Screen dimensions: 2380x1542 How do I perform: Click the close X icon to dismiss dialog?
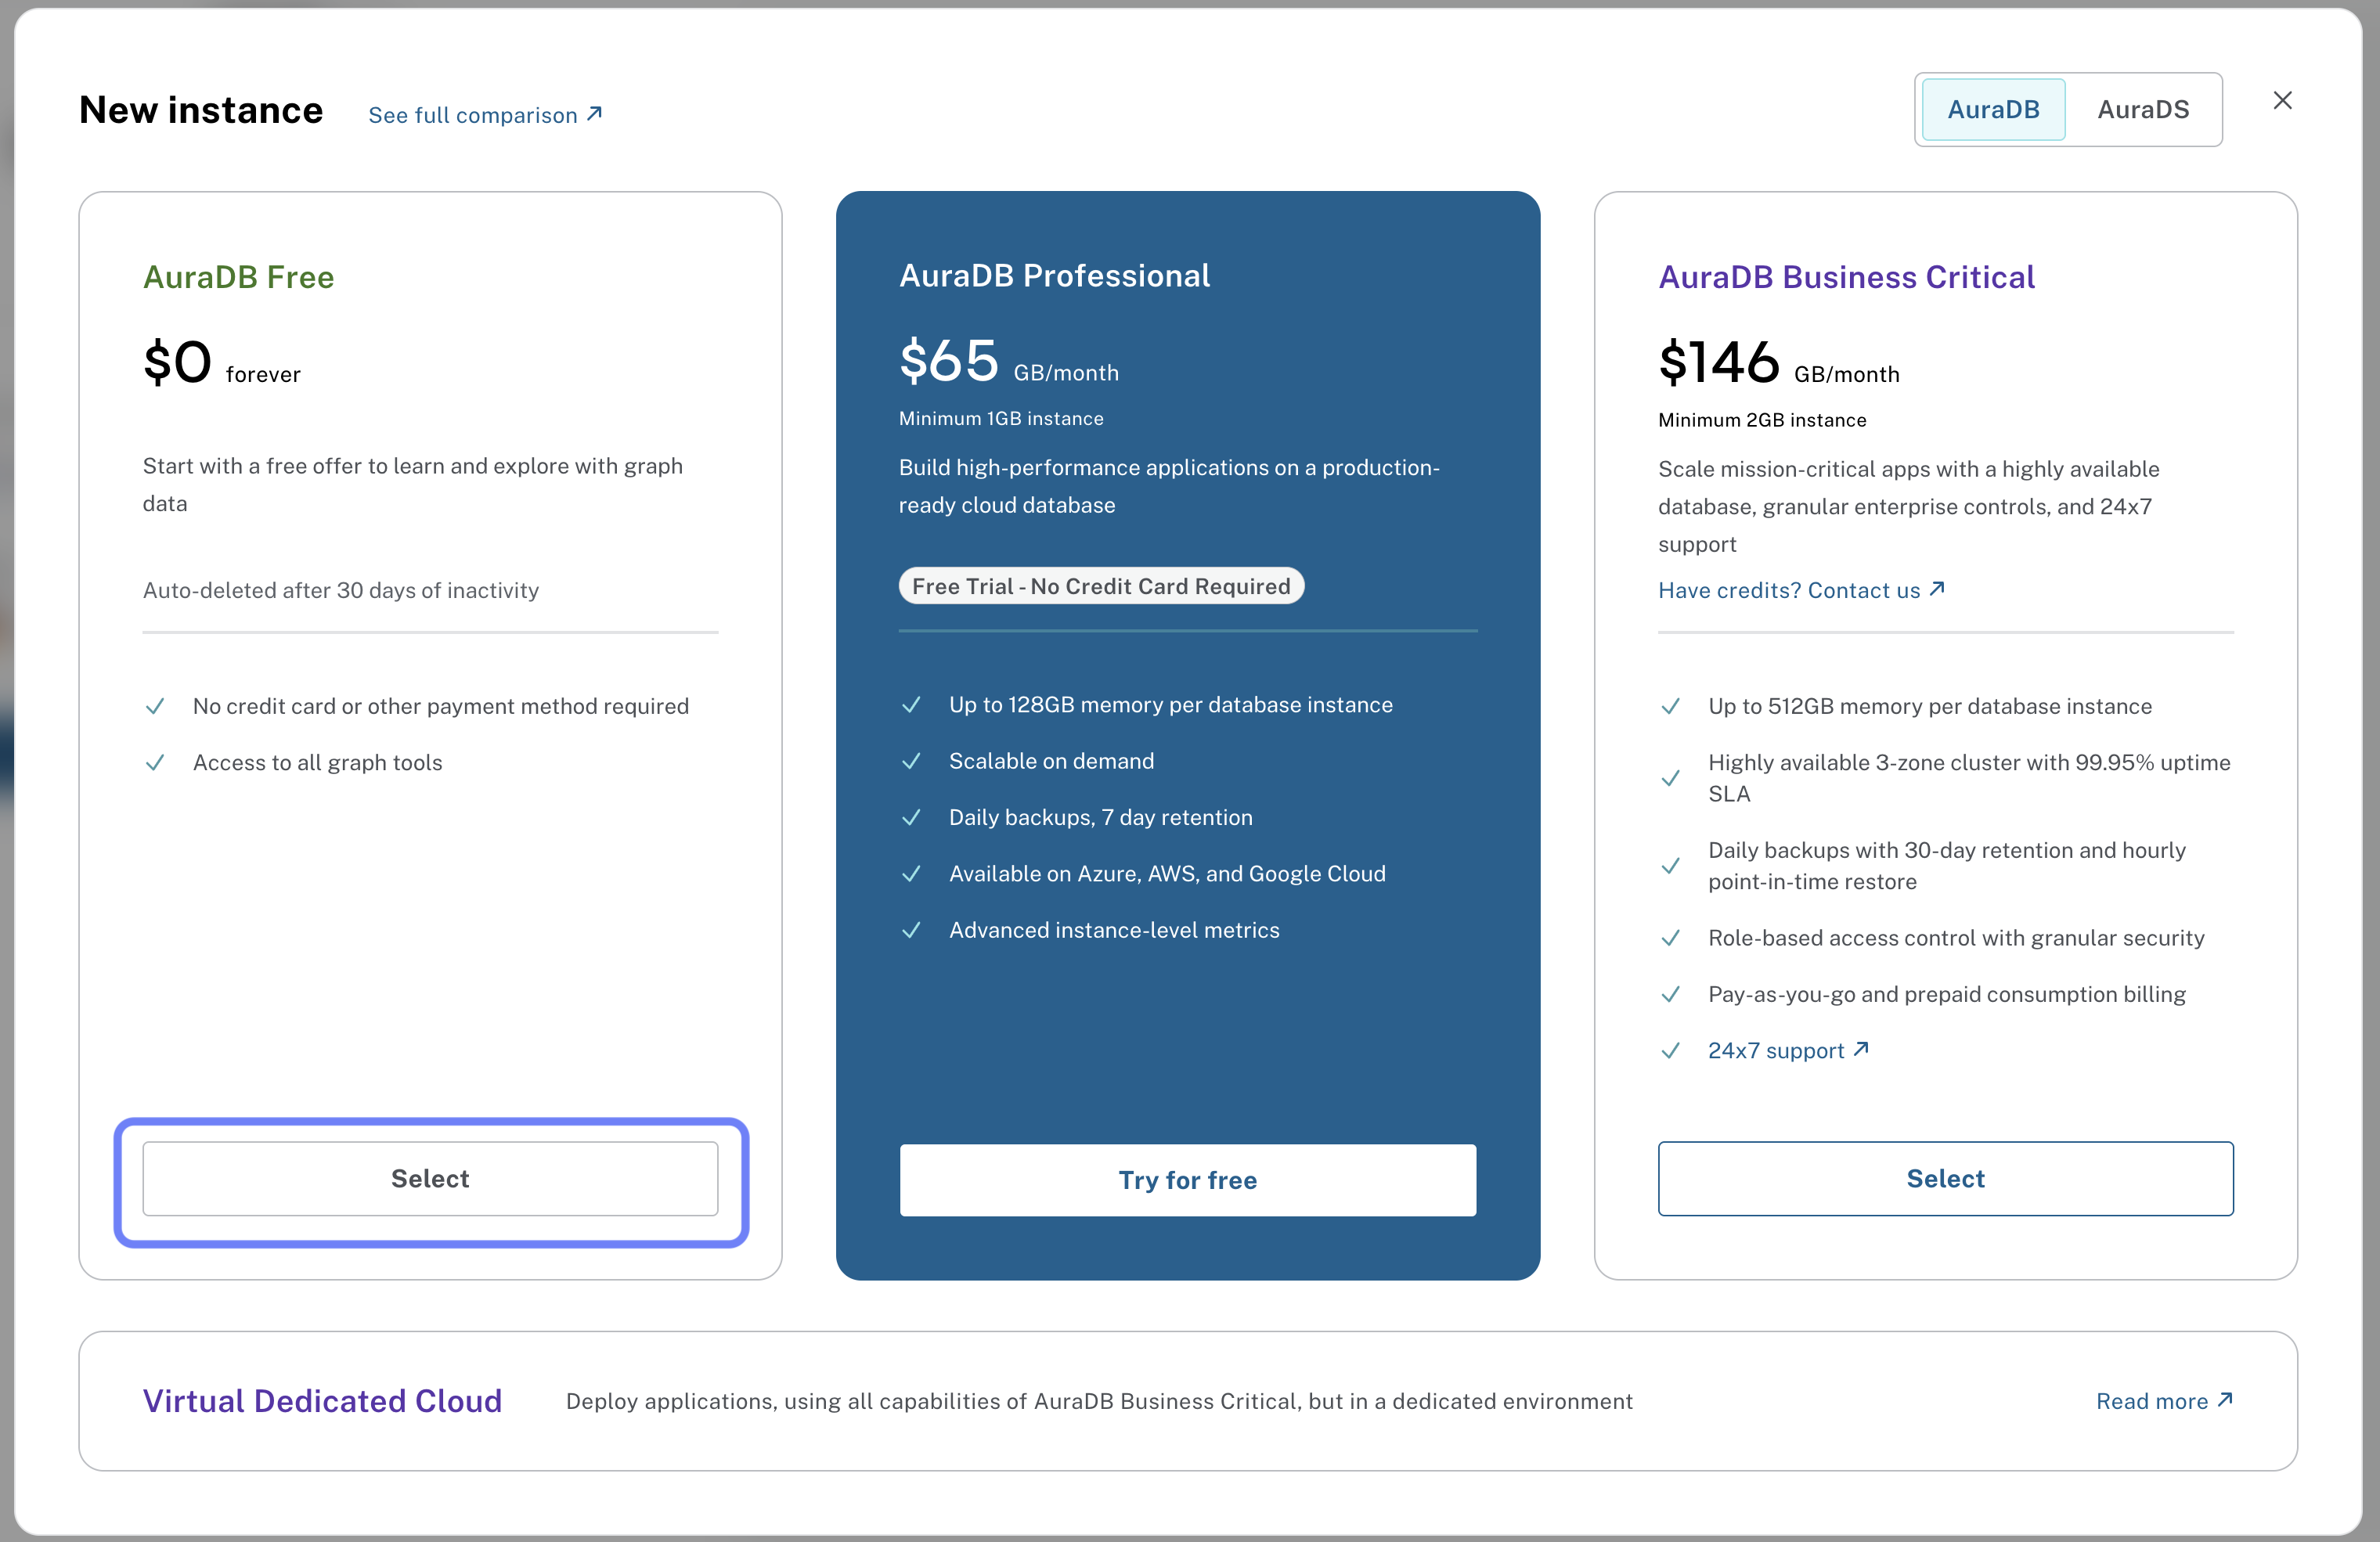(x=2283, y=100)
